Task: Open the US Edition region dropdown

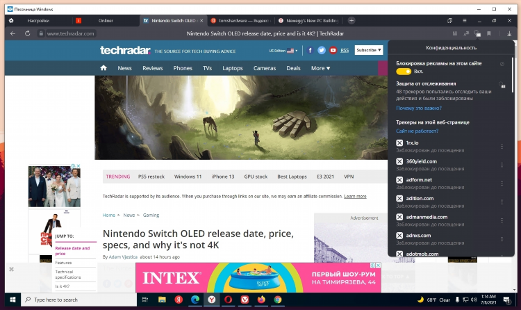Action: pyautogui.click(x=283, y=51)
